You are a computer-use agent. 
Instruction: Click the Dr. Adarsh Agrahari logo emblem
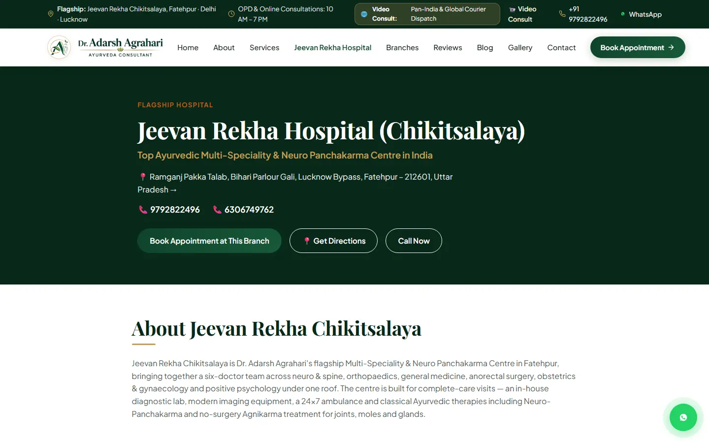59,47
